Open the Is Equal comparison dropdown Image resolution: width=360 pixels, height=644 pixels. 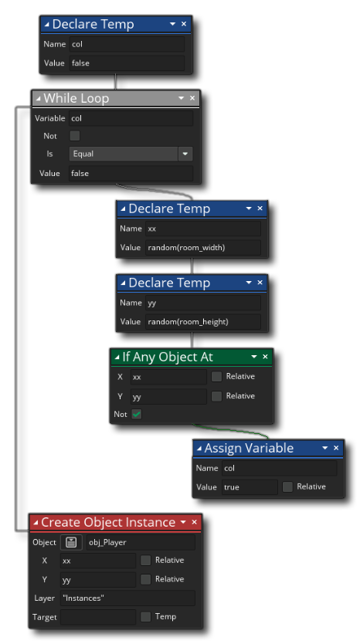(131, 154)
